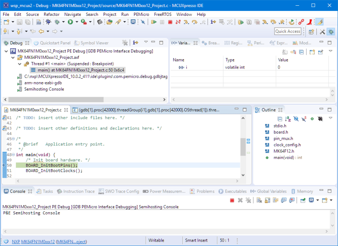Open the SWO Trace Config tab
The height and width of the screenshot is (246, 338).
click(x=119, y=192)
